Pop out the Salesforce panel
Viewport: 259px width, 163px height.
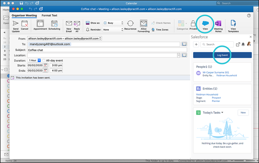[x=238, y=44]
